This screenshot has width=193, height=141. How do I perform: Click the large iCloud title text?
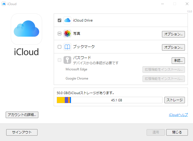click(26, 52)
